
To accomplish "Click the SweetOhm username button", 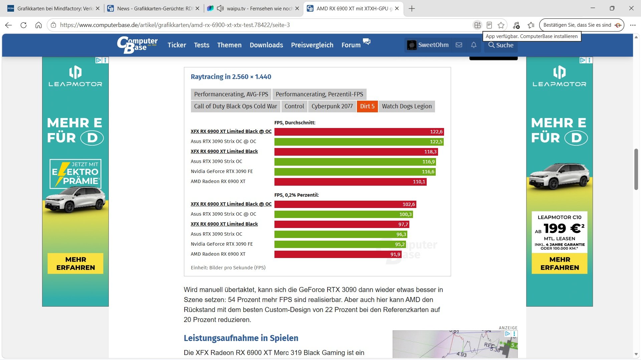I will pos(433,45).
